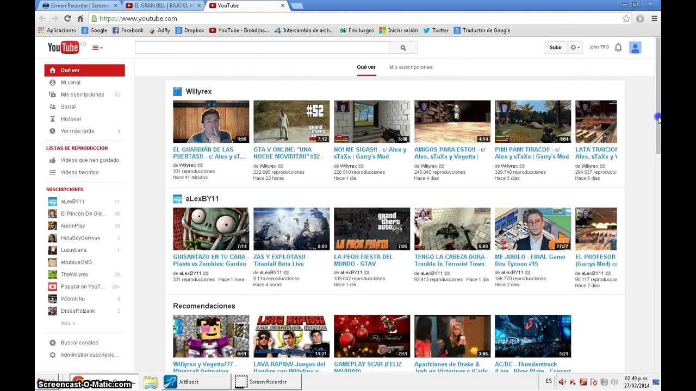The image size is (696, 391).
Task: Click the address bar URL
Action: click(x=138, y=18)
